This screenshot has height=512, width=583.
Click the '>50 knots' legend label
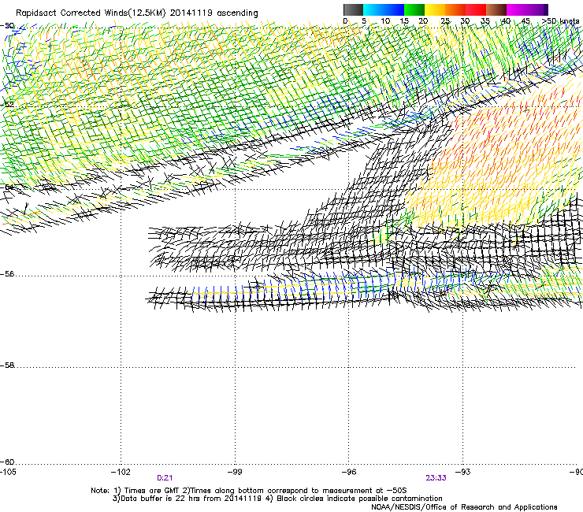[x=560, y=21]
